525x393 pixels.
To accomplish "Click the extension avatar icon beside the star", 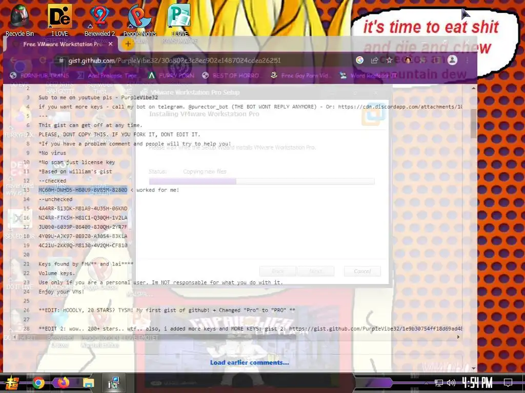I will [x=408, y=60].
